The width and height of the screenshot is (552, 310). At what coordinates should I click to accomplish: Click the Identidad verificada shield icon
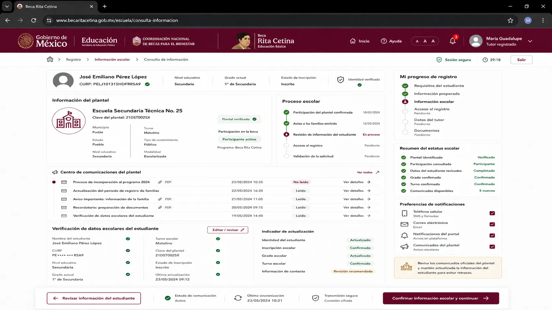pyautogui.click(x=340, y=80)
